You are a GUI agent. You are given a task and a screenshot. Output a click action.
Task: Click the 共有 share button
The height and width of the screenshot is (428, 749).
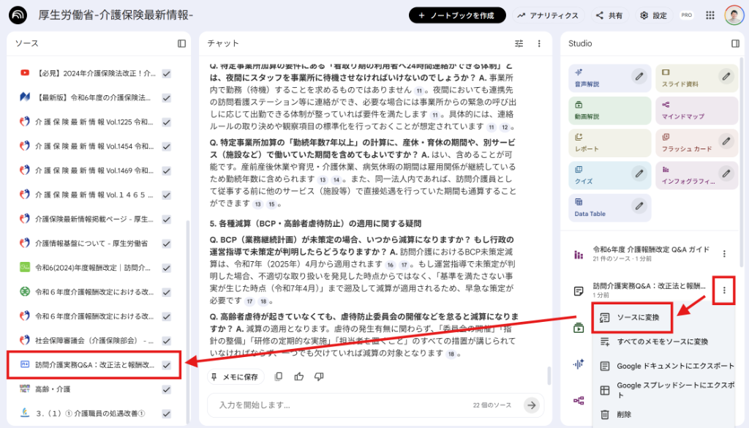[x=609, y=15]
